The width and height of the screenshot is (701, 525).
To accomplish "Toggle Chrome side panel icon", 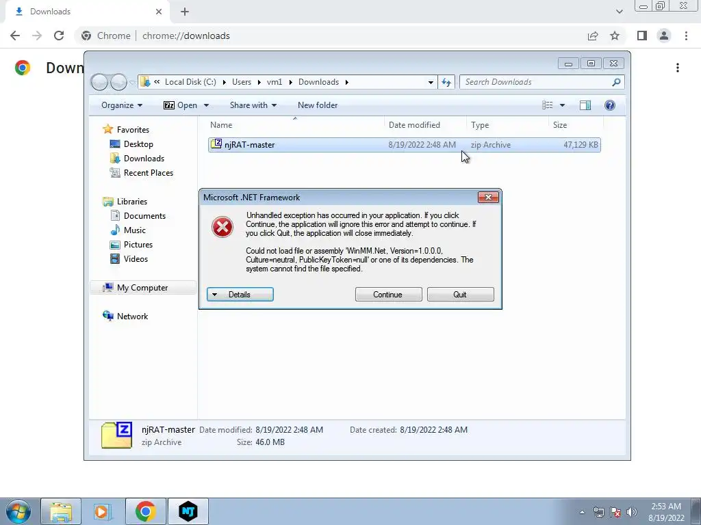I will [x=642, y=36].
